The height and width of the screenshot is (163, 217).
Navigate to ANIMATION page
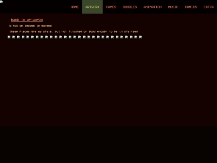click(x=153, y=7)
